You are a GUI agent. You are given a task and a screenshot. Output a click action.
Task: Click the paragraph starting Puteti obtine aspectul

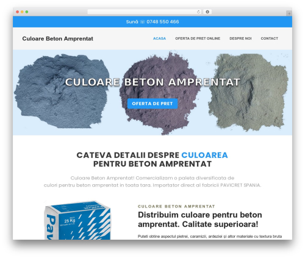pos(210,237)
